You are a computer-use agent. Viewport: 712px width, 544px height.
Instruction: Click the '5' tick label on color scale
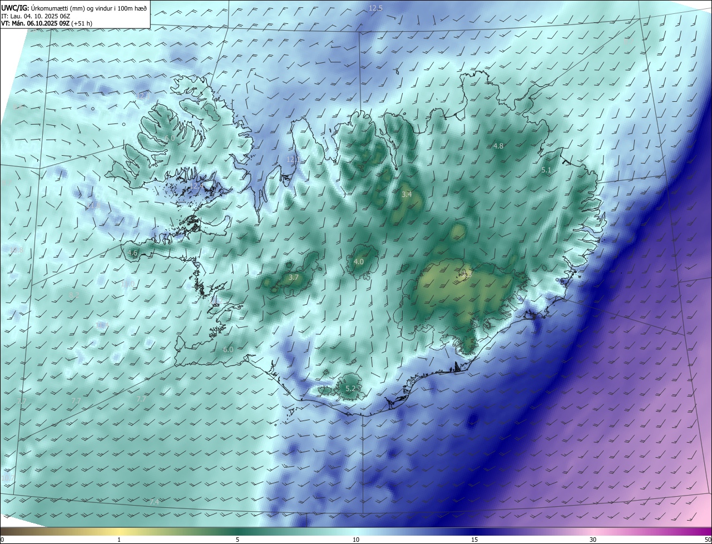click(238, 540)
